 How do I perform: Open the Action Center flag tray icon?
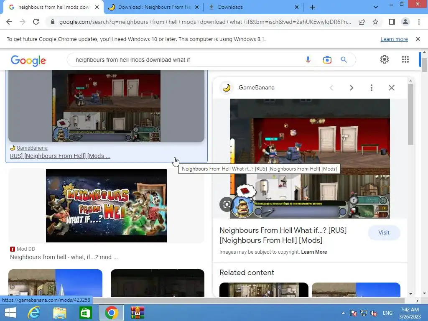pos(354,313)
